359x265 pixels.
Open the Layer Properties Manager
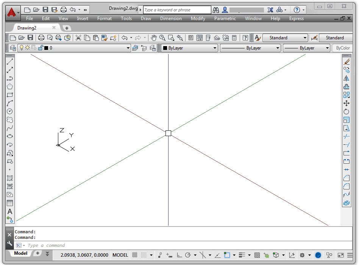(13, 48)
